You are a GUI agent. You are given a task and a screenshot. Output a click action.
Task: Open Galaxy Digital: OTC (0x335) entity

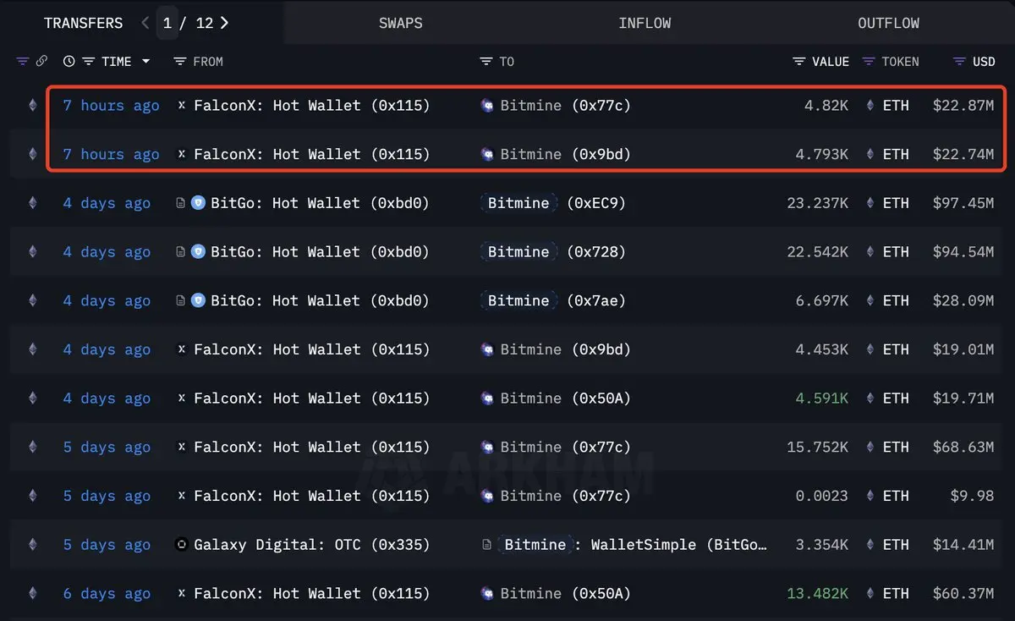pos(312,546)
